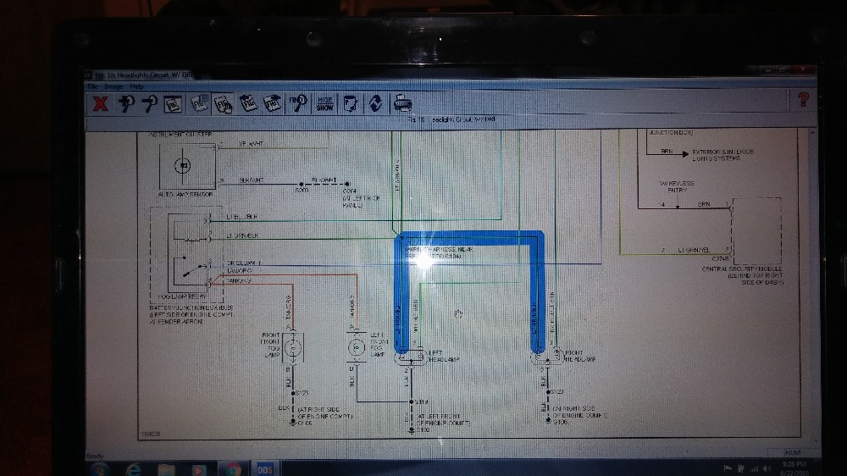This screenshot has width=847, height=476.
Task: Click the red question mark help icon
Action: [803, 99]
